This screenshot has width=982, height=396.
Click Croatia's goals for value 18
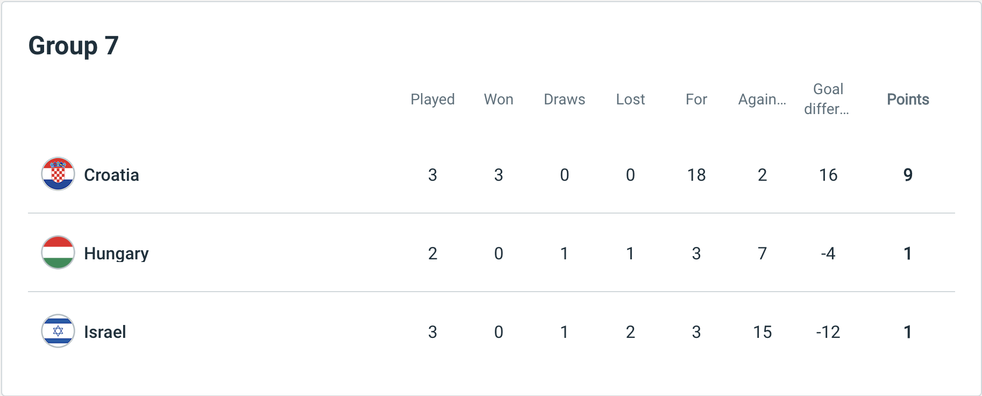[696, 175]
